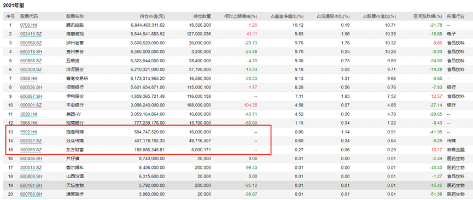The width and height of the screenshot is (473, 200).
Task: Select the 002027.SZ stock code
Action: 31,141
